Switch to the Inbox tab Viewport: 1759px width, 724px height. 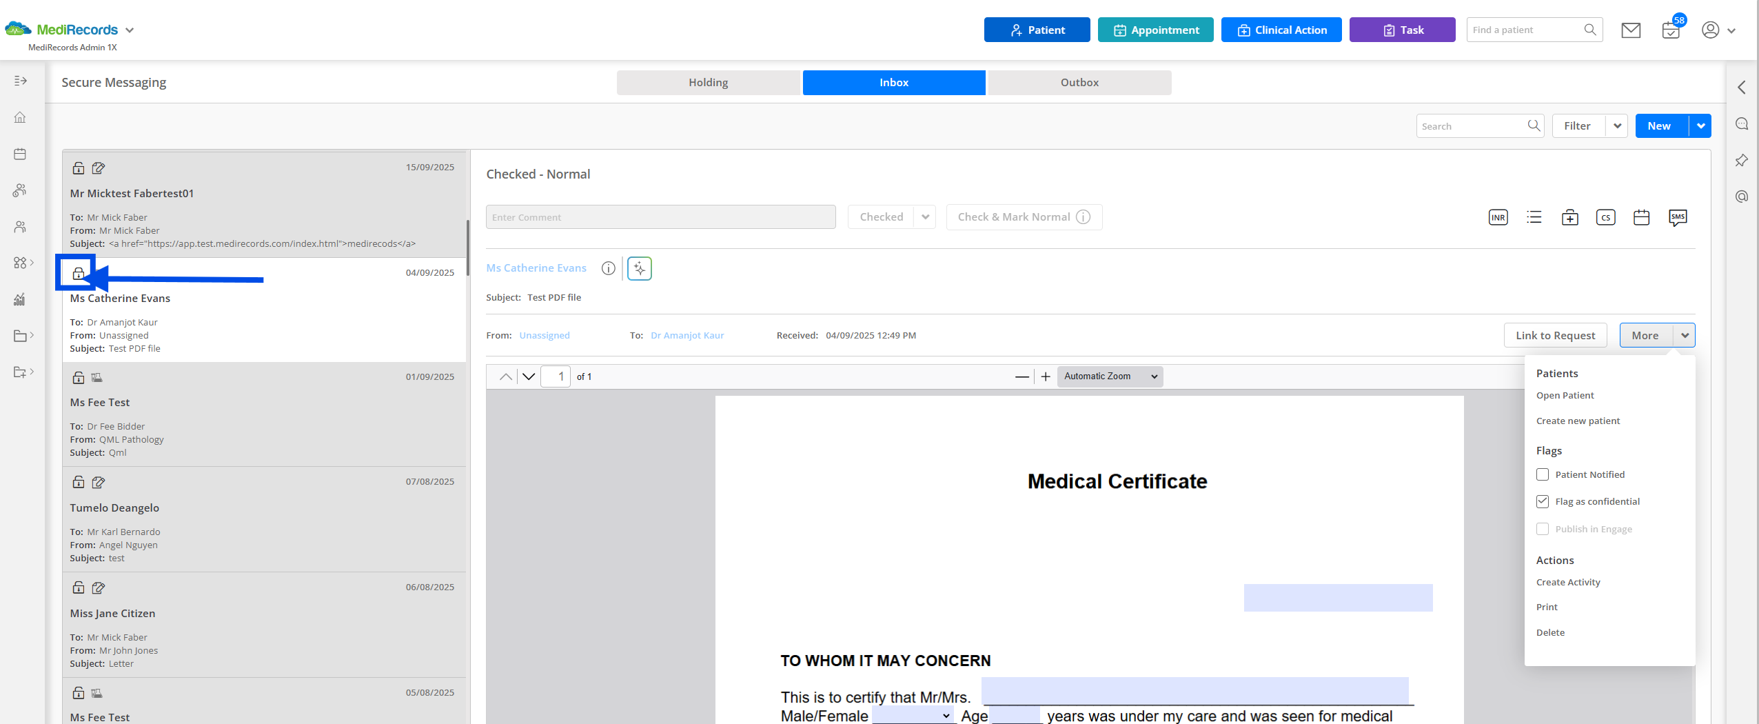point(894,83)
